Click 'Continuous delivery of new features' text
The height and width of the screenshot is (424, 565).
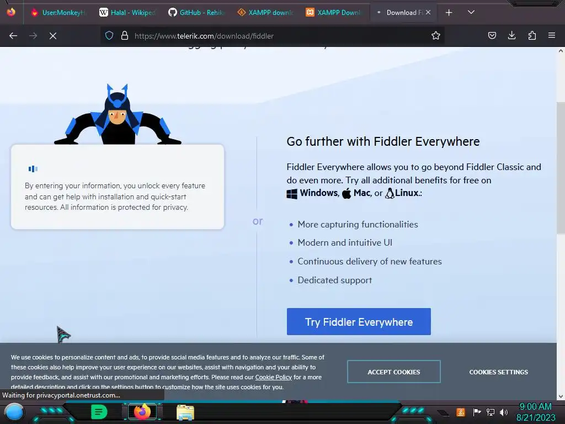click(369, 261)
